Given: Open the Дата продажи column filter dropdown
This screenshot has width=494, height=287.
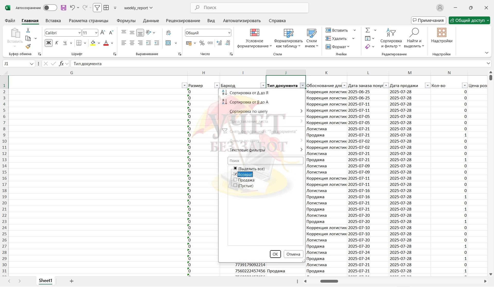Looking at the screenshot, I should click(427, 85).
